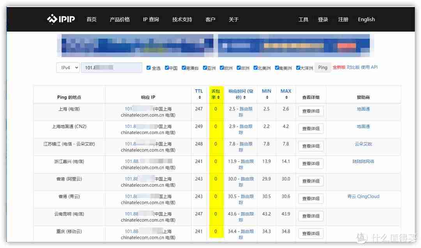This screenshot has width=421, height=248.
Task: Sort by response time column
Action: click(x=244, y=97)
